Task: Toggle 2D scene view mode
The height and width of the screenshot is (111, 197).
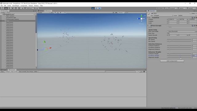Action: 52,13
